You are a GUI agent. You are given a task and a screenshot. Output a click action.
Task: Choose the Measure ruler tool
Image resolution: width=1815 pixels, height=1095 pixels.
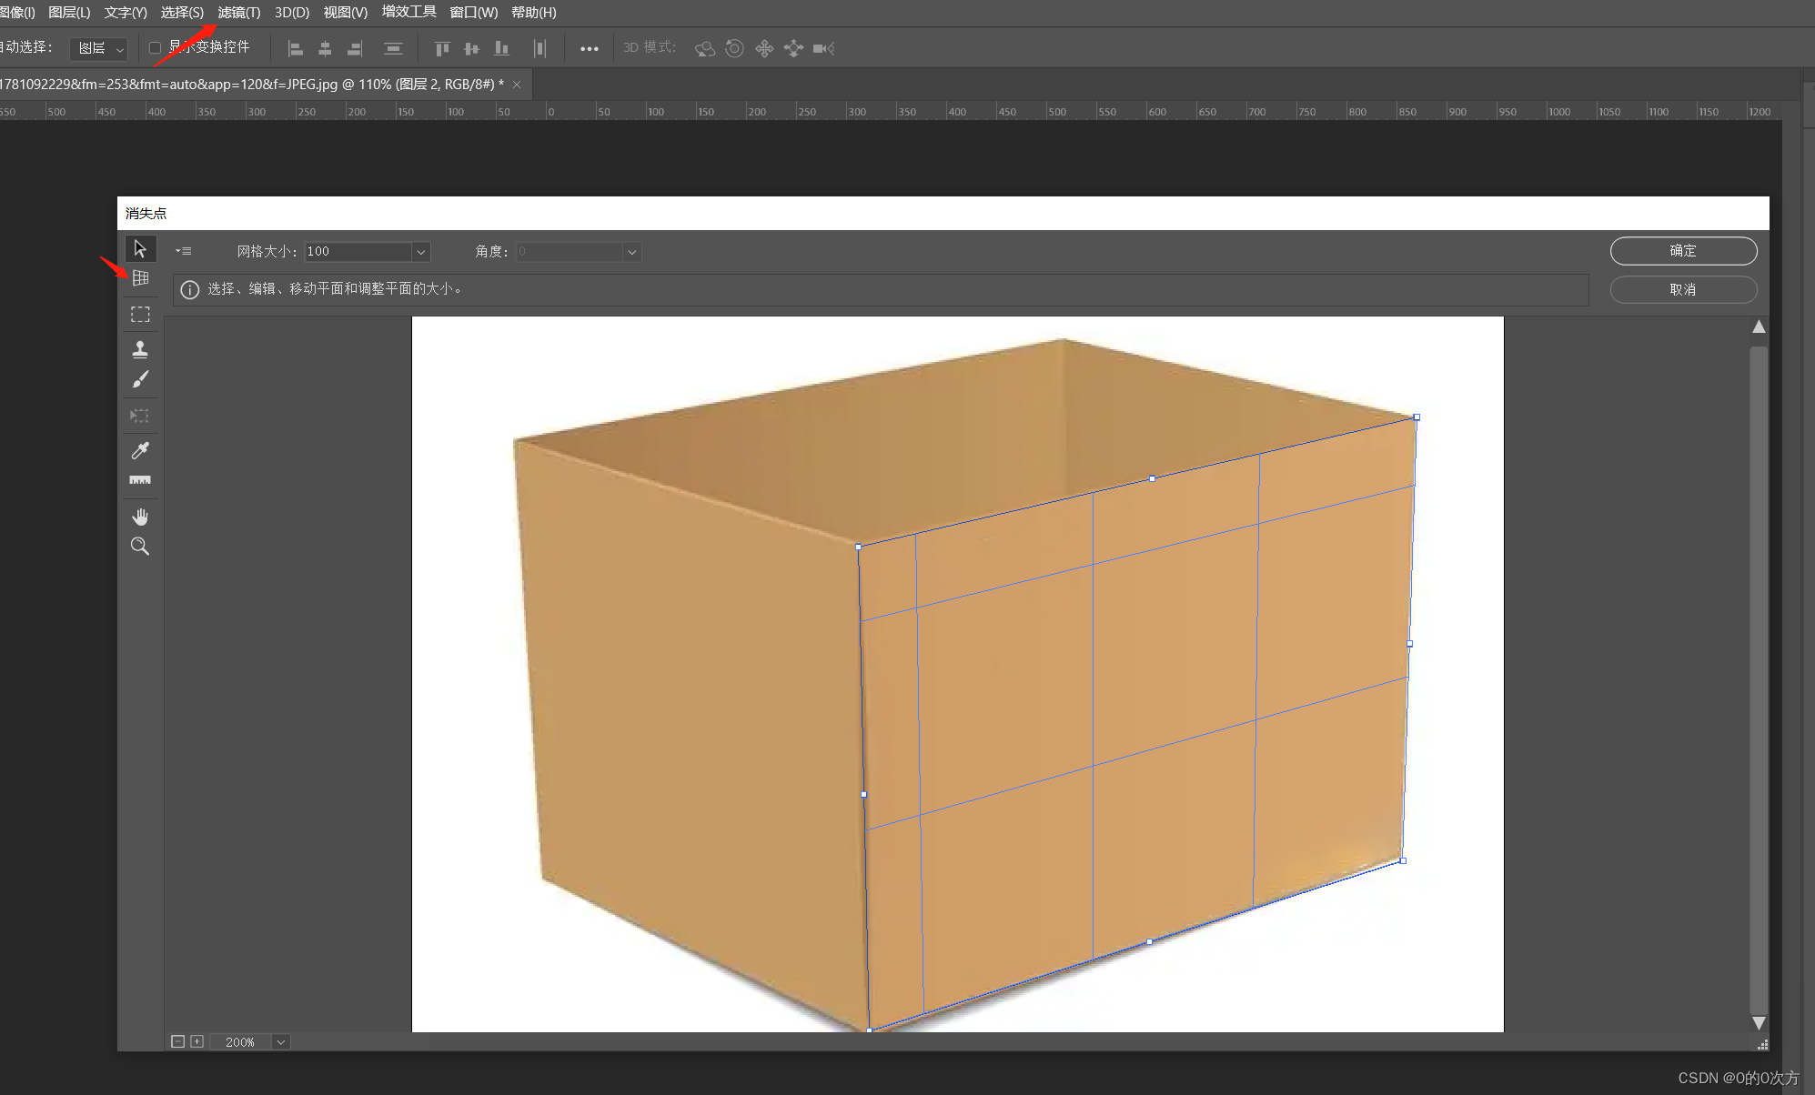click(140, 480)
